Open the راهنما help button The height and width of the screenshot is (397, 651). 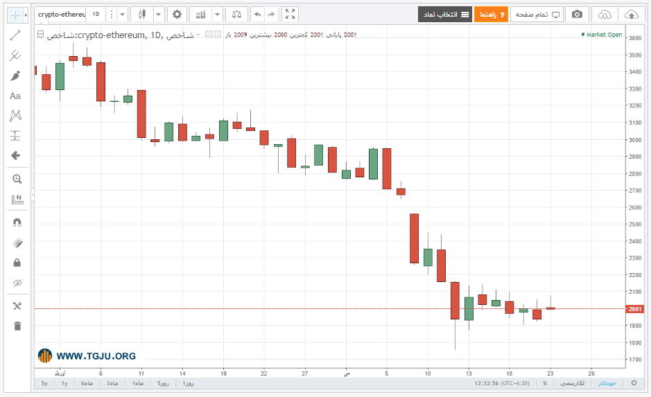[x=491, y=15]
